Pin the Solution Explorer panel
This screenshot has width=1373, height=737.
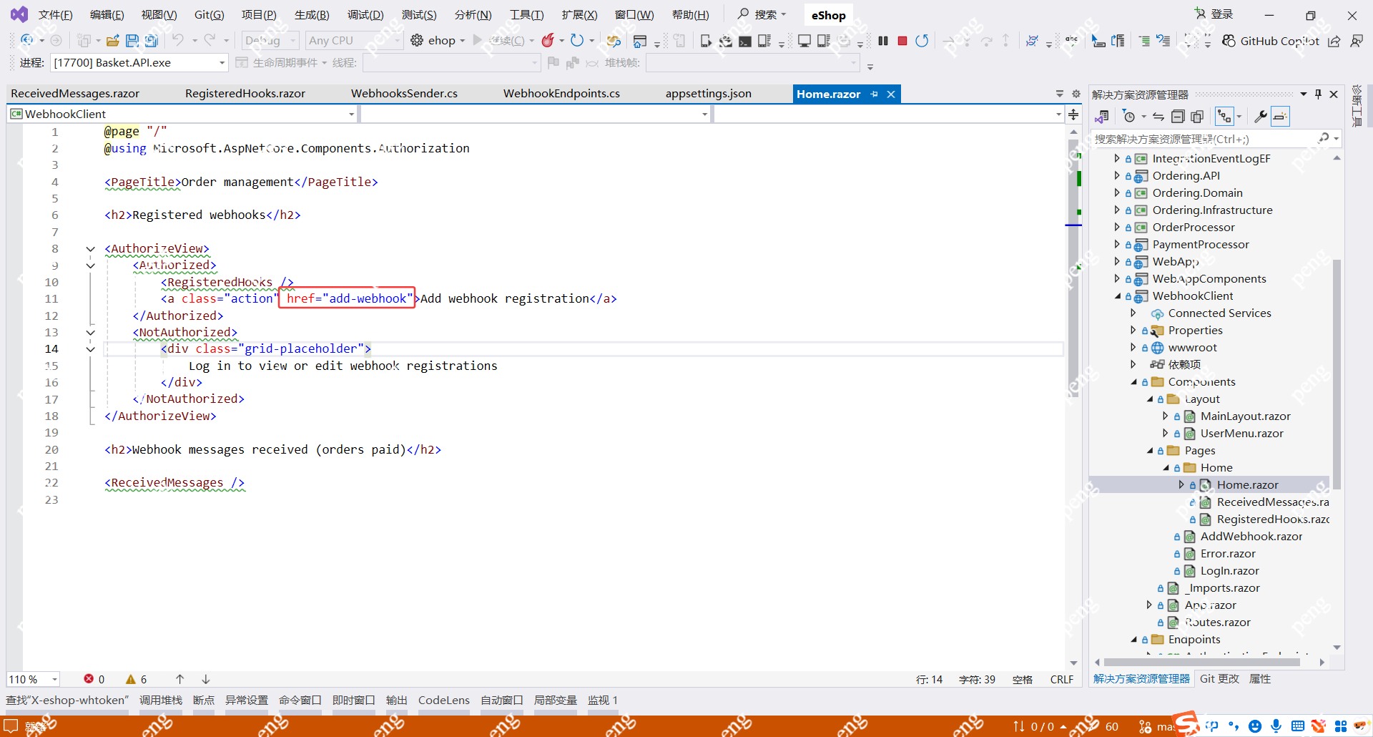pos(1319,94)
